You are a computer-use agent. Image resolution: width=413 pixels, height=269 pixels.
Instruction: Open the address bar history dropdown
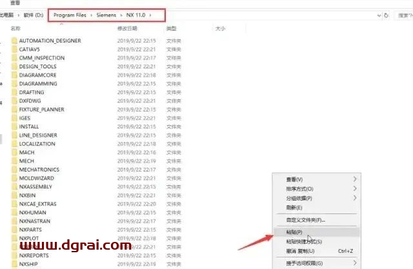pyautogui.click(x=379, y=15)
